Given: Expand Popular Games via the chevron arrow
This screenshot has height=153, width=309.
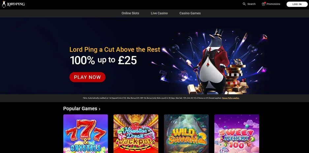Looking at the screenshot, I should tap(100, 109).
